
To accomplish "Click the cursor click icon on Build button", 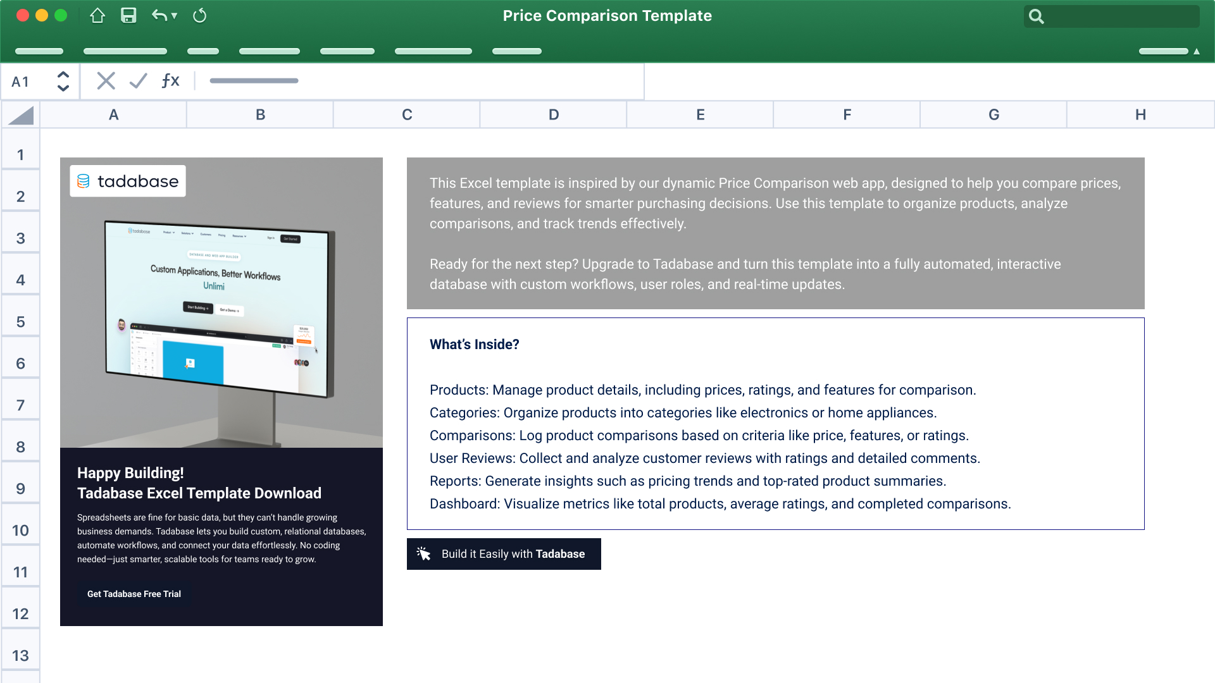I will 423,553.
